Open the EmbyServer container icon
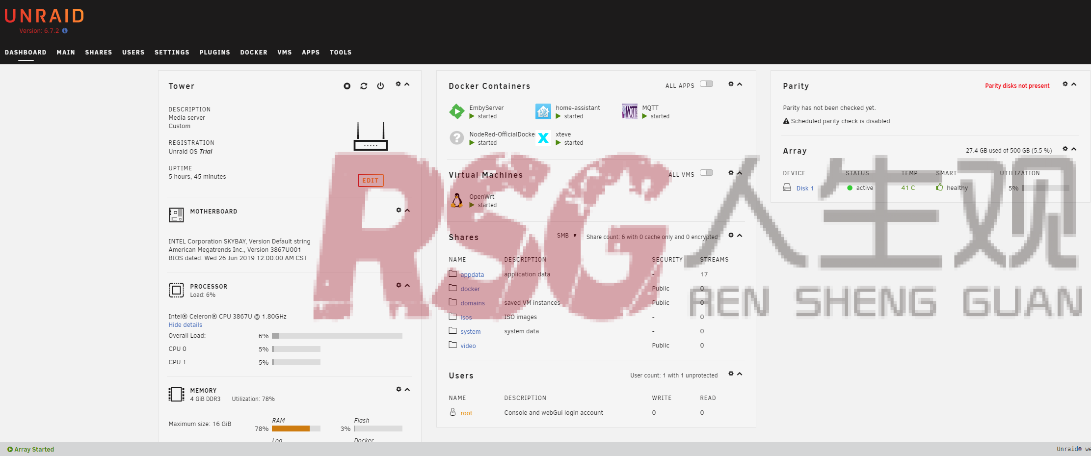Viewport: 1091px width, 456px height. (457, 111)
